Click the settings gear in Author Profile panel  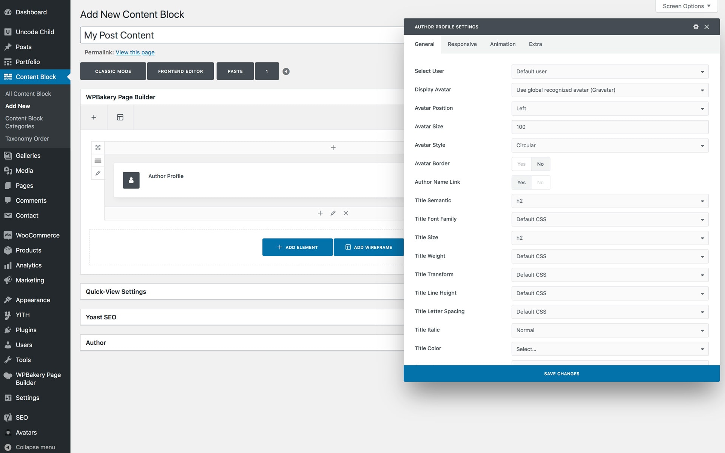(696, 27)
